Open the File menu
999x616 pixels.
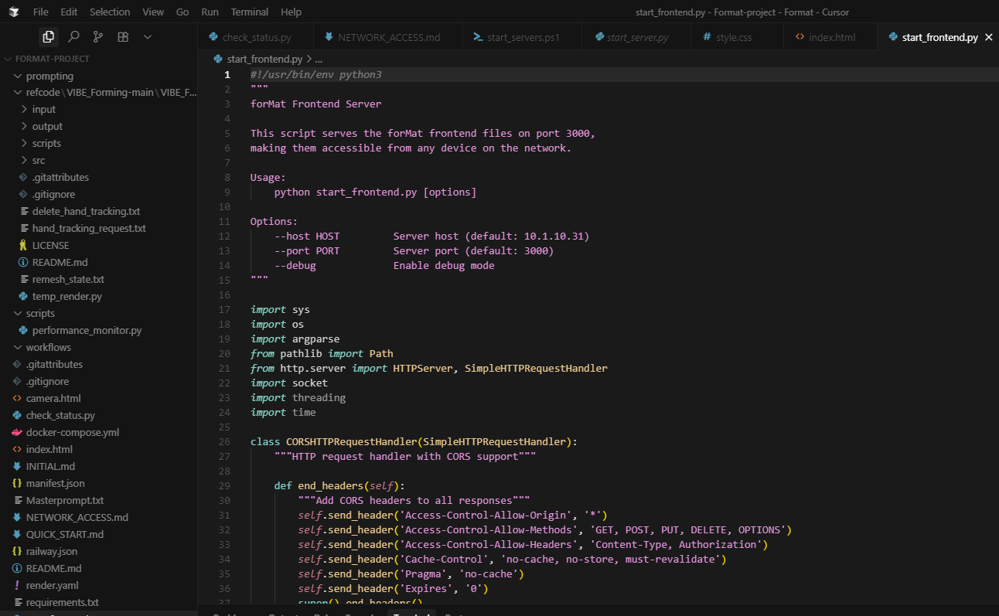pyautogui.click(x=41, y=12)
